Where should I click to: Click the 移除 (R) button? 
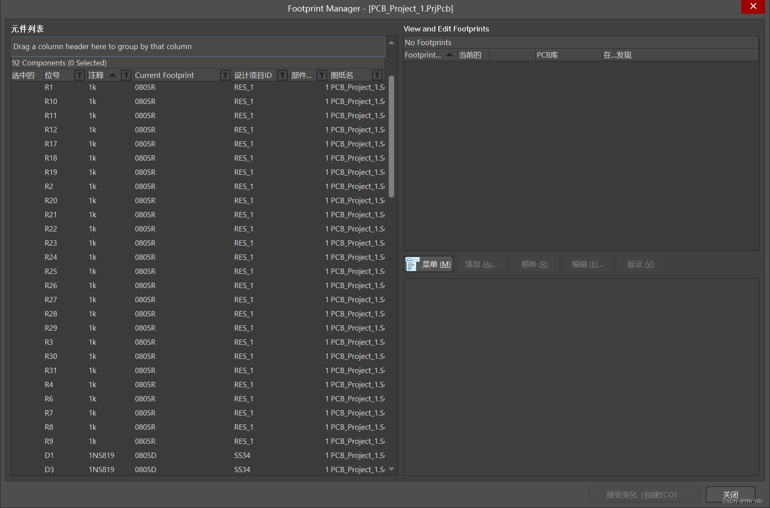tap(534, 264)
